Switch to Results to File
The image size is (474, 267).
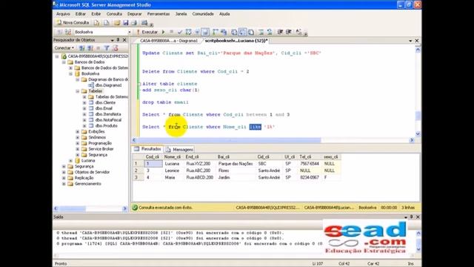point(251,32)
